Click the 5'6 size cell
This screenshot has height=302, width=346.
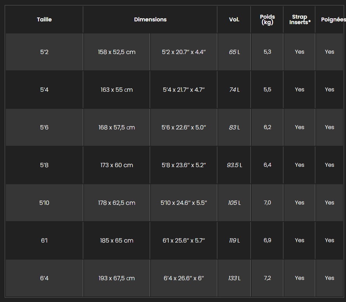tap(44, 127)
